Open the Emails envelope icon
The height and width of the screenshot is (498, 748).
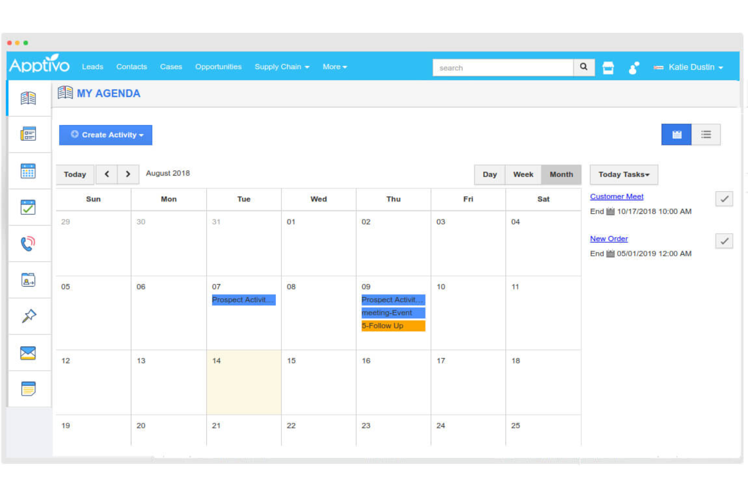(x=28, y=353)
